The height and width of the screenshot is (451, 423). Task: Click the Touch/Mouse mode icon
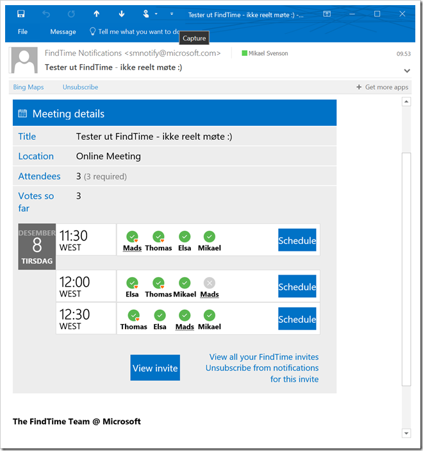click(146, 13)
